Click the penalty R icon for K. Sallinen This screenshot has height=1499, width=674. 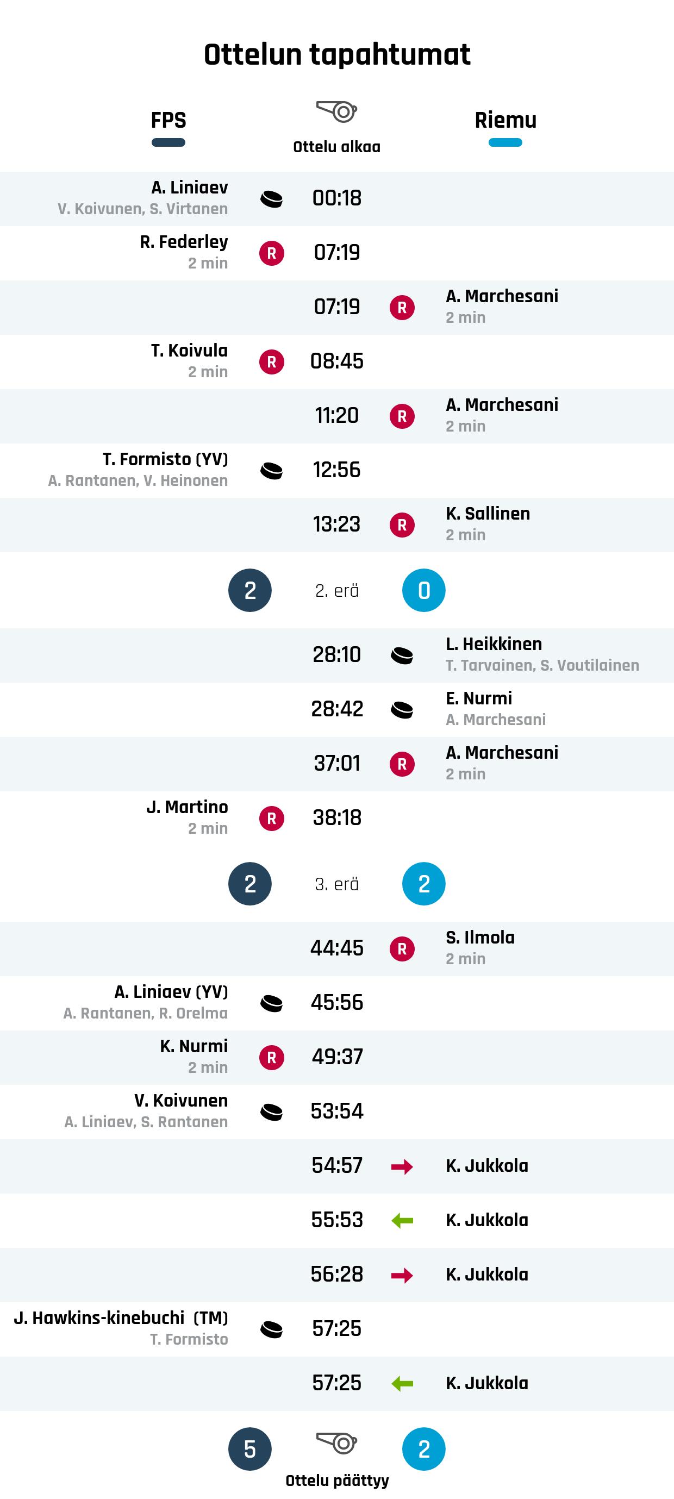[402, 525]
